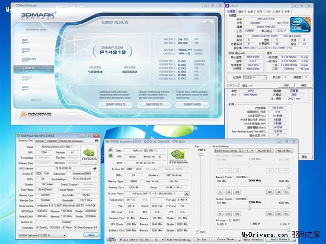
Task: Click the SUBMIT RESULTS button
Action: (116, 104)
